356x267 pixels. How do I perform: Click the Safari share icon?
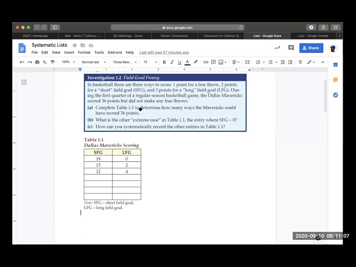[323, 27]
